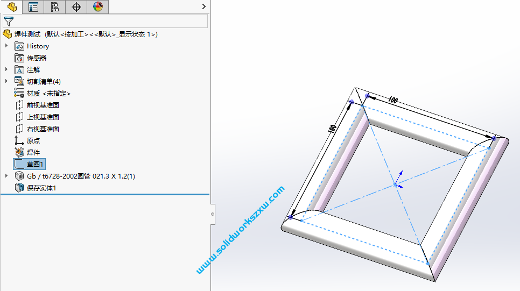Image resolution: width=520 pixels, height=291 pixels.
Task: Expand the 切割清单(4) cut list
Action: [6, 81]
